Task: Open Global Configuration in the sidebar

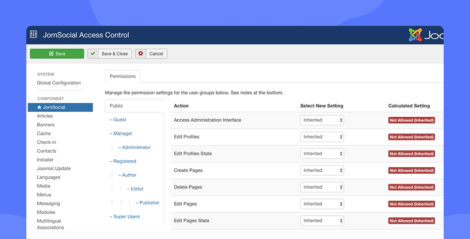Action: [59, 83]
